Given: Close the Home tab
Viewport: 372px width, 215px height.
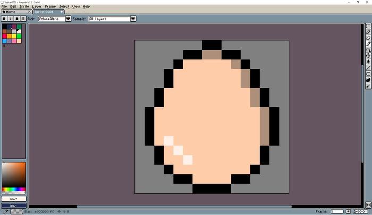Looking at the screenshot, I should tap(29, 12).
